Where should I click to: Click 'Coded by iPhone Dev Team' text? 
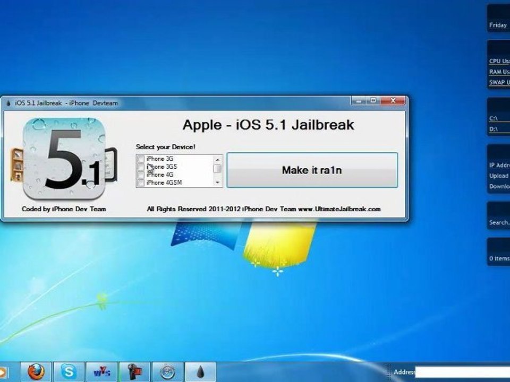coord(64,209)
